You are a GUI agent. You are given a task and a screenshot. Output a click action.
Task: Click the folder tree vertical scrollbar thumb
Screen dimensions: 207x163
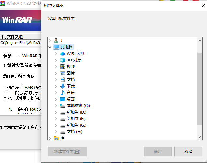click(200, 89)
